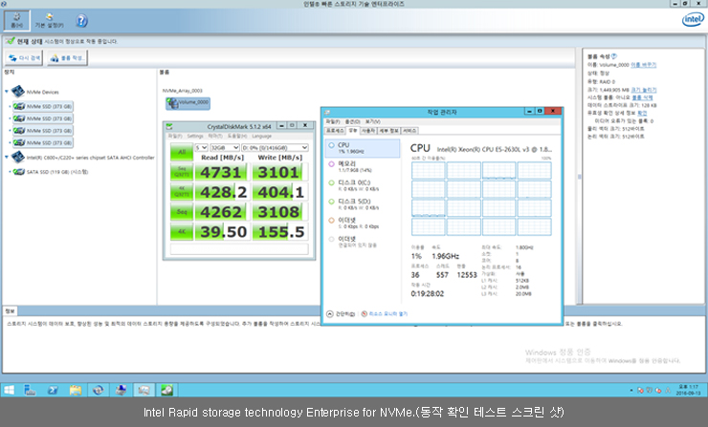This screenshot has height=427, width=708.
Task: Open the CrystalDiskMark Settings menu
Action: [x=195, y=137]
